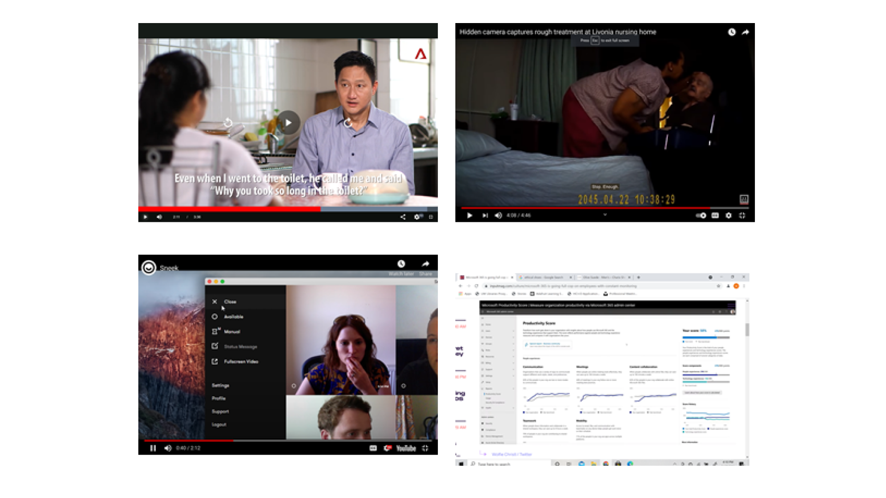Open the Windows Start menu
The height and width of the screenshot is (498, 886).
461,463
